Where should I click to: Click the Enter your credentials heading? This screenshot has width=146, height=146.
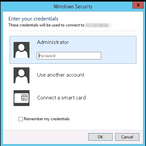coord(33,19)
